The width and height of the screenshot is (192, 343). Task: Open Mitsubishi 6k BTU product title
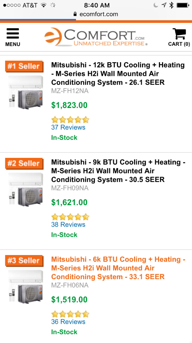(118, 268)
